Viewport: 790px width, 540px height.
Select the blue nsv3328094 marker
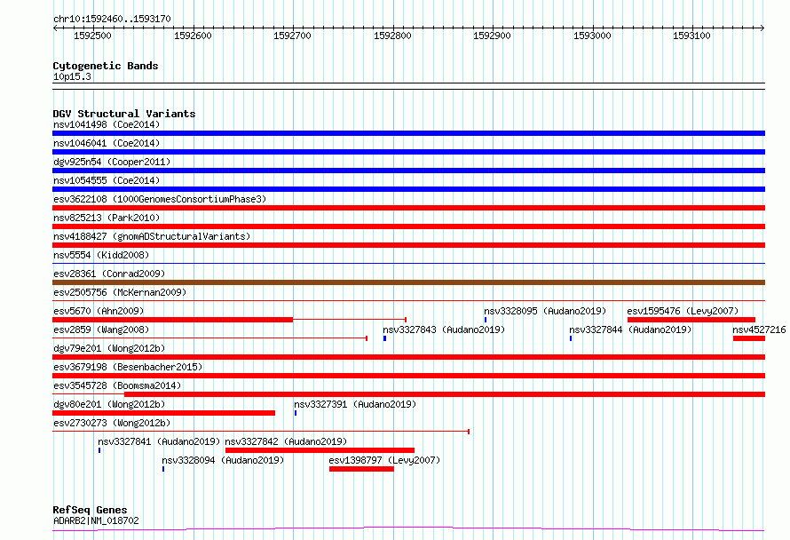163,469
